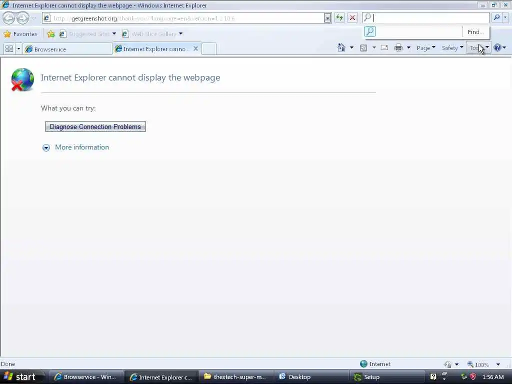Open the Help question mark menu
512x384 pixels.
(500, 48)
